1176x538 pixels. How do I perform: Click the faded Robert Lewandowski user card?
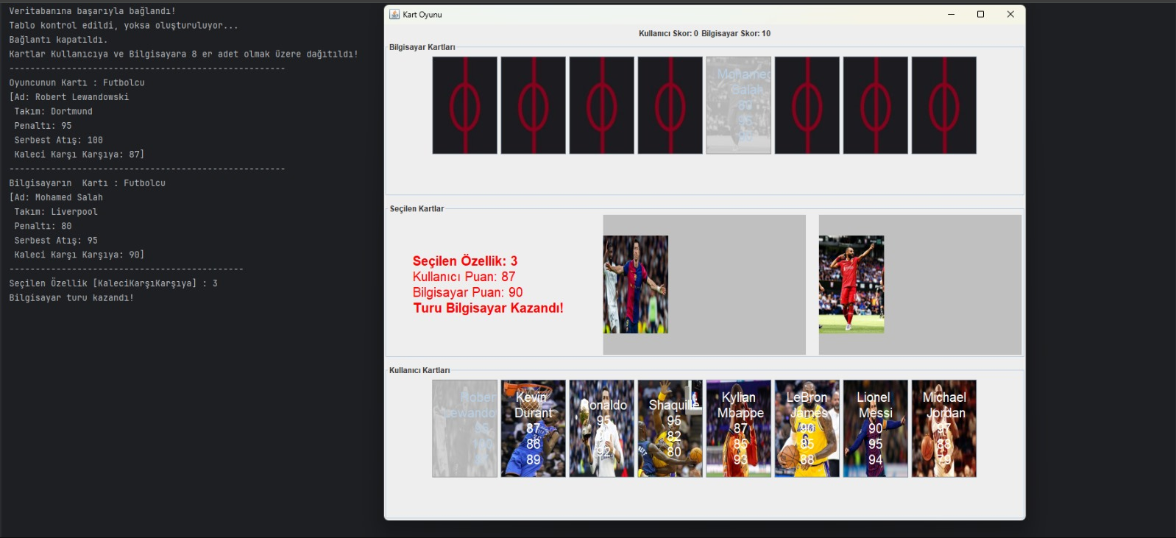tap(464, 428)
